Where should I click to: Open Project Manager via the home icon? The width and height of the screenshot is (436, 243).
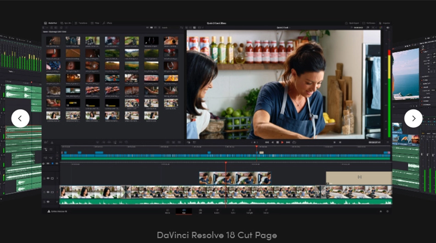tap(380, 211)
